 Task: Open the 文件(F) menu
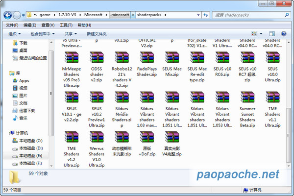(x=12, y=25)
